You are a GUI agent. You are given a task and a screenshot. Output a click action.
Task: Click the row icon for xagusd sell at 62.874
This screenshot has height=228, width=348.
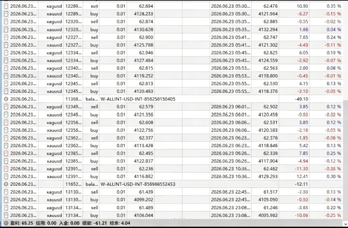pyautogui.click(x=6, y=22)
